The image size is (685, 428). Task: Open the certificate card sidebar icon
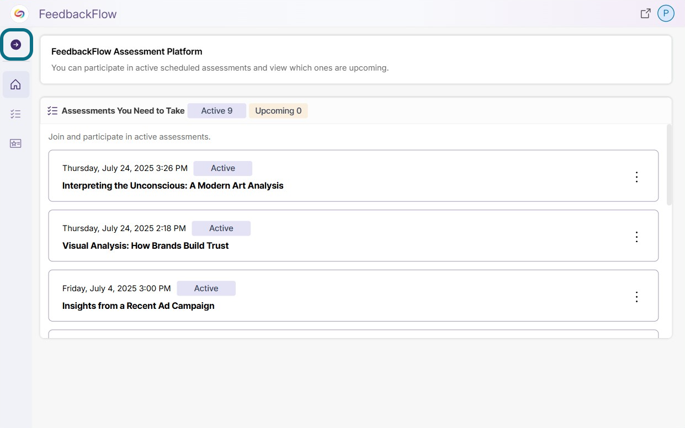[x=16, y=143]
